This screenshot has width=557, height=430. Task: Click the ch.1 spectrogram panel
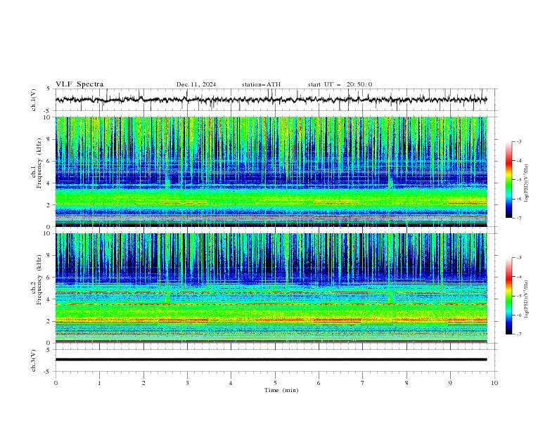click(x=271, y=171)
